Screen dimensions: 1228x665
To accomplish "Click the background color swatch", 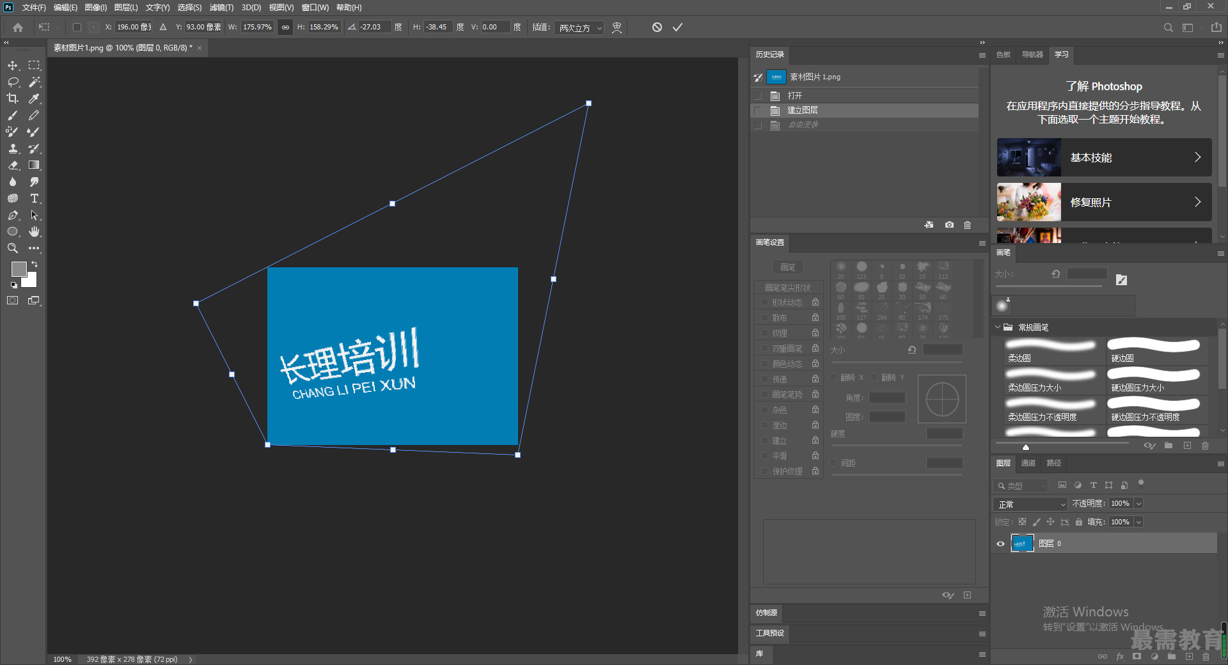I will [31, 281].
